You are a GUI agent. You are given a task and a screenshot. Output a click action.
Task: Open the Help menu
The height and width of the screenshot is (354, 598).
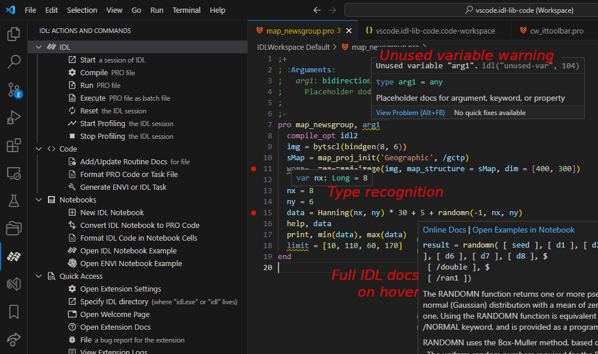pyautogui.click(x=217, y=10)
